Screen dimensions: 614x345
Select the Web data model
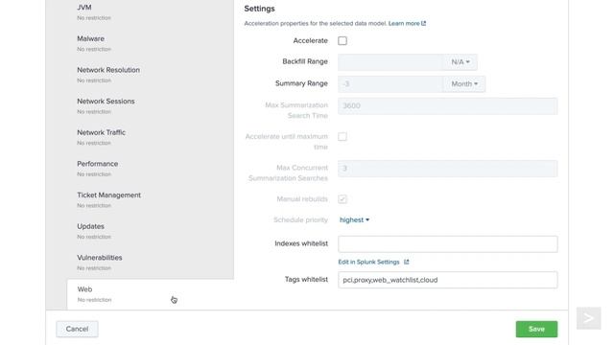pyautogui.click(x=151, y=294)
